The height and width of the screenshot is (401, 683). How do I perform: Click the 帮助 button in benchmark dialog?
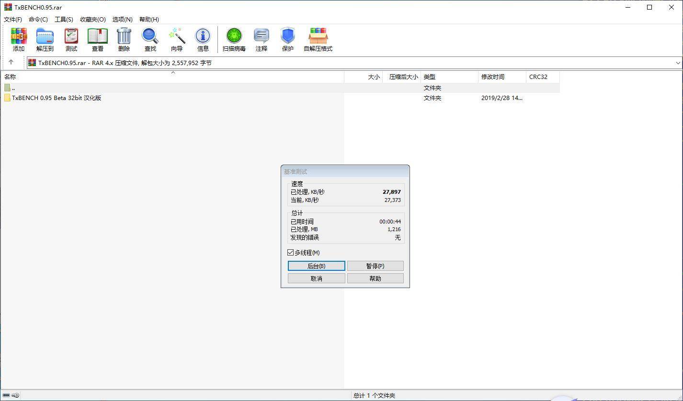(375, 278)
